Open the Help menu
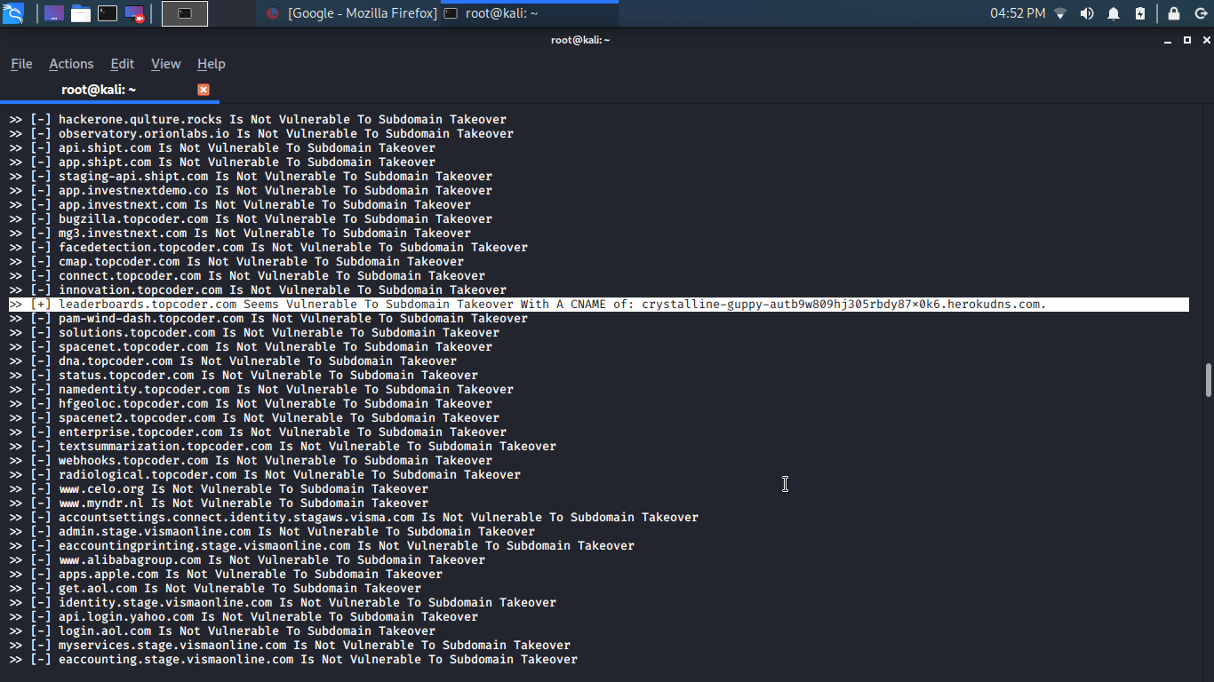 point(211,64)
